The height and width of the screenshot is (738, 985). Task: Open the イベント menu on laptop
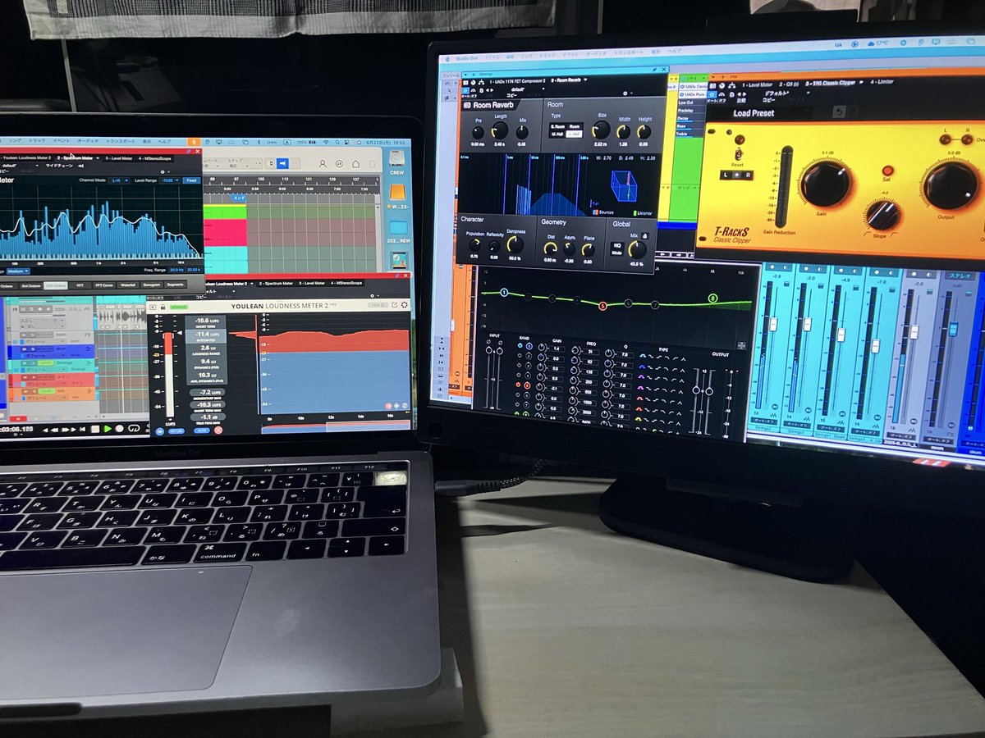coord(62,141)
